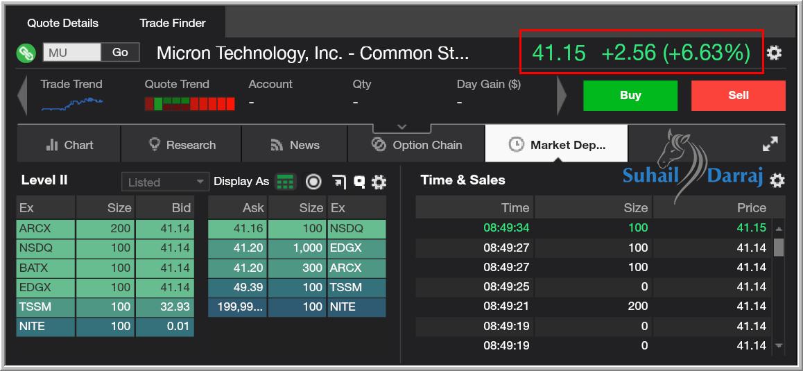This screenshot has width=803, height=371.
Task: Click the expand panel arrows icon
Action: pos(770,144)
